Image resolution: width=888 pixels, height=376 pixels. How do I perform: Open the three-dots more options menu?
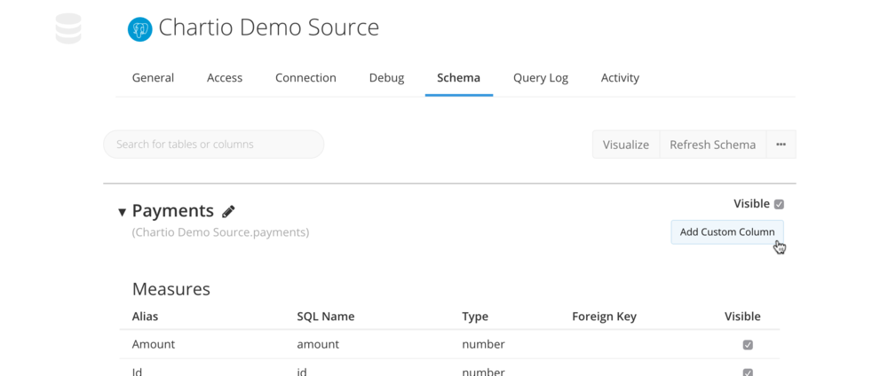pyautogui.click(x=781, y=145)
